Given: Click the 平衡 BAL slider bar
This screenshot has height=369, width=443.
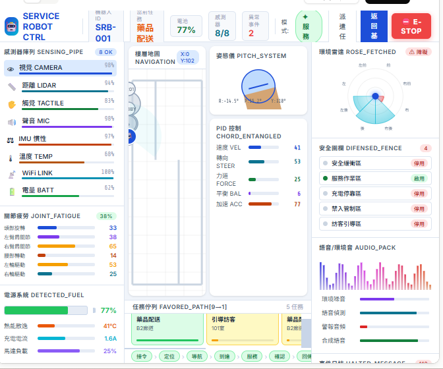Looking at the screenshot, I should [x=264, y=193].
